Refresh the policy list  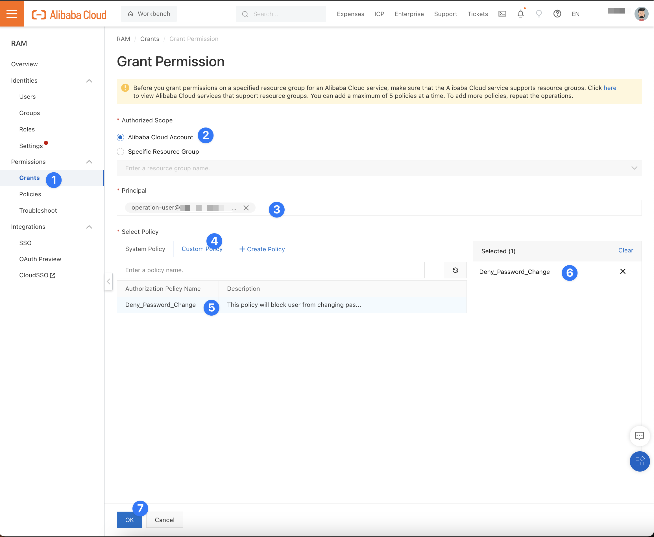click(x=455, y=270)
